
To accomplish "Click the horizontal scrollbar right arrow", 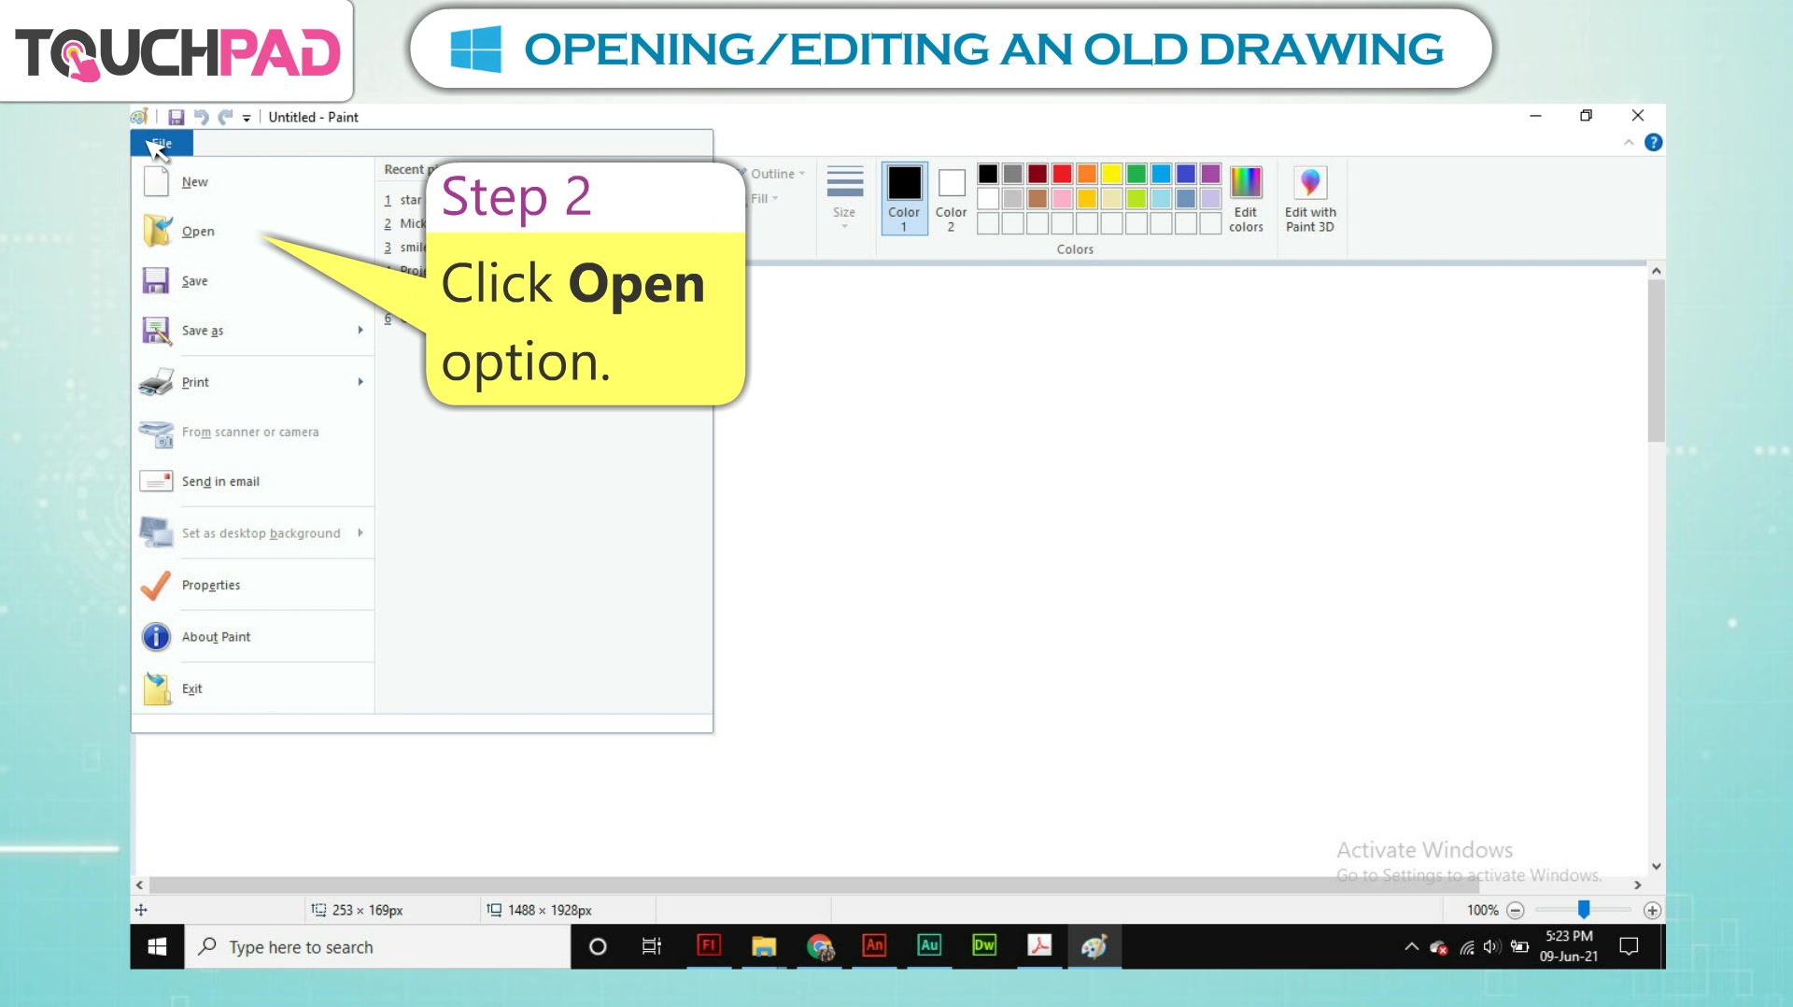I will click(x=1637, y=885).
